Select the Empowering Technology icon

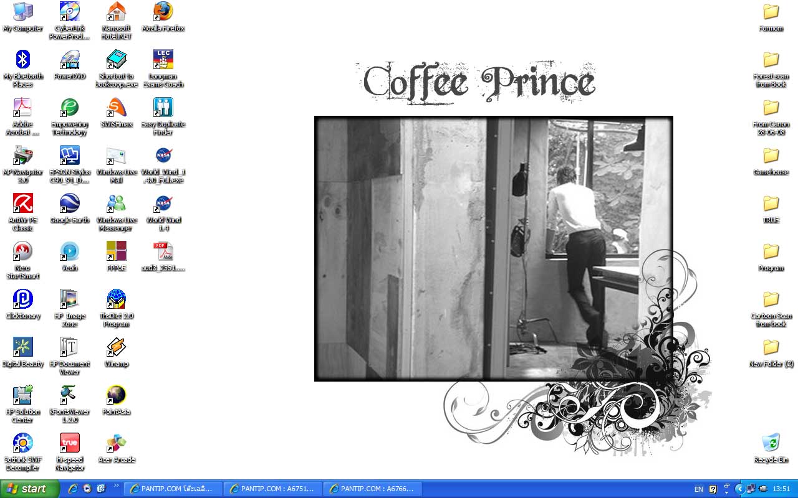[70, 116]
